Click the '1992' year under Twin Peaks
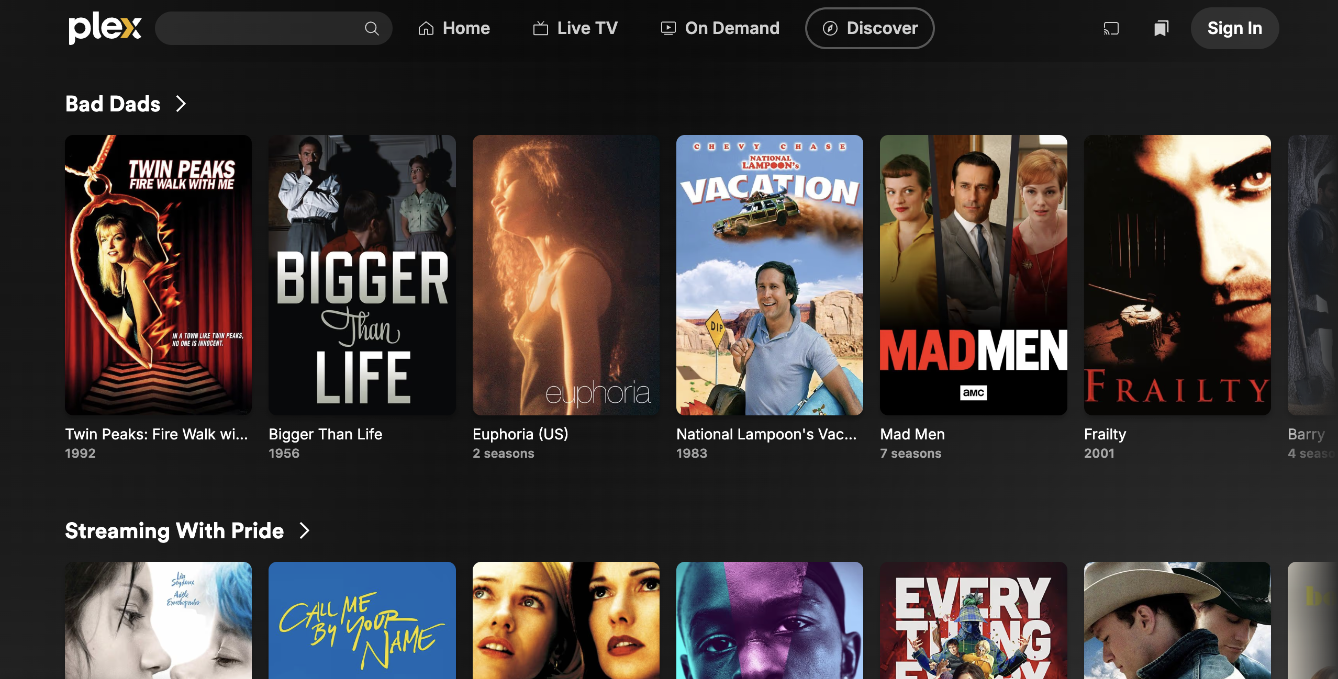The width and height of the screenshot is (1338, 679). (80, 454)
